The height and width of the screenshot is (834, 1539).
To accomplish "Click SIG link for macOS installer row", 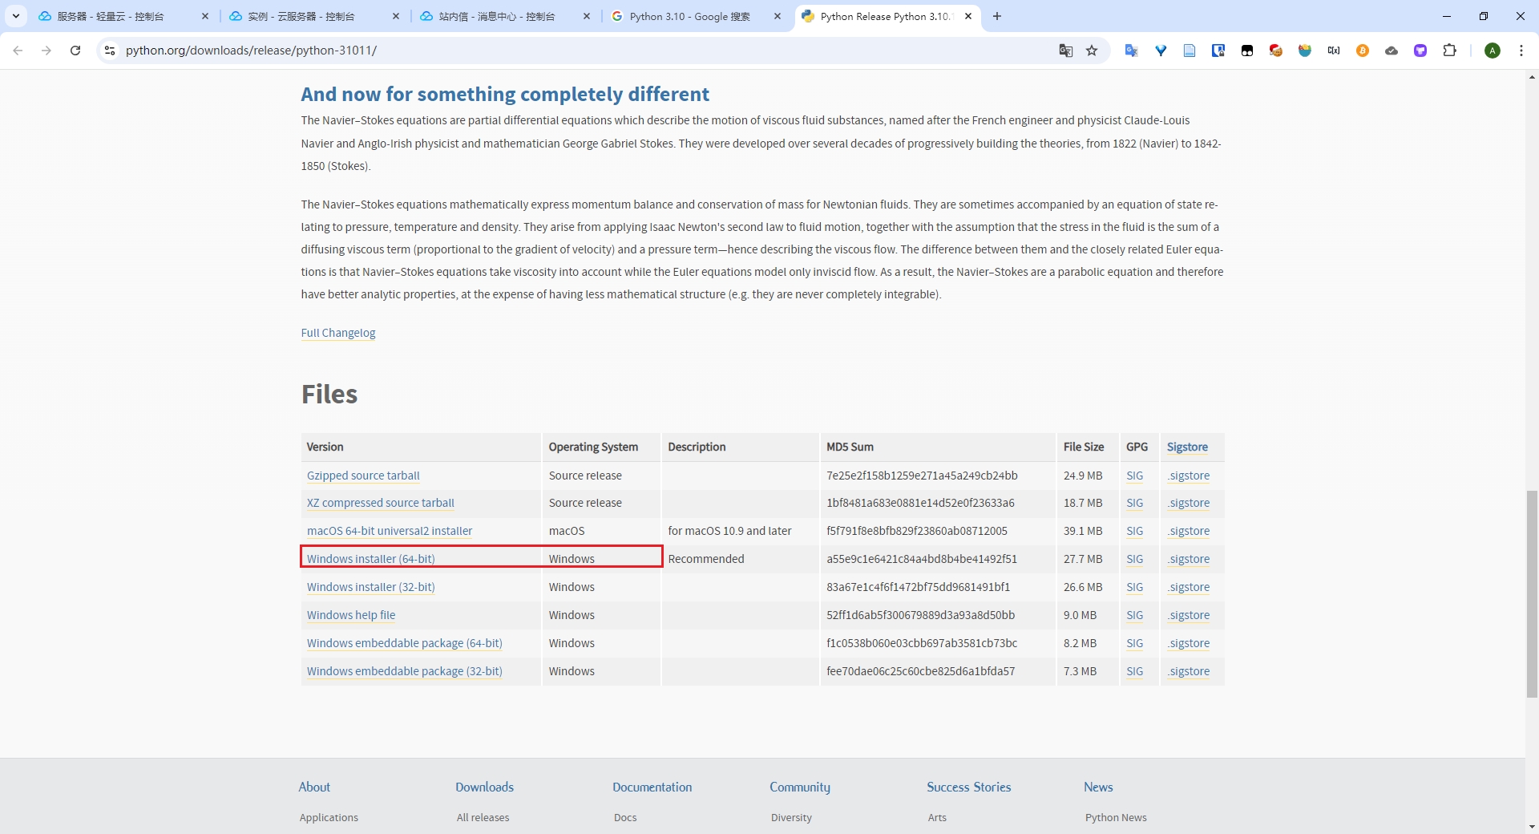I will (x=1134, y=531).
